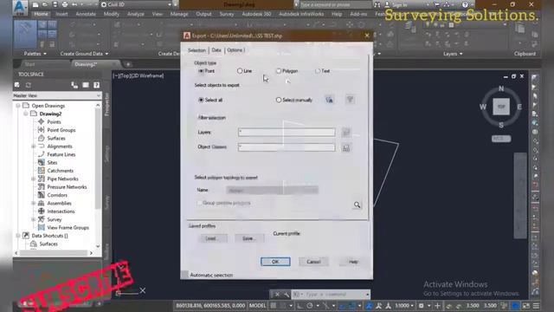The width and height of the screenshot is (554, 312).
Task: Click the layer picker icon beside Layers field
Action: [x=346, y=133]
